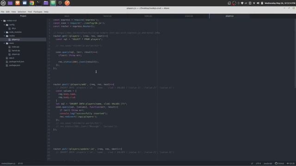
Task: Collapse the views folder arrow
Action: pyautogui.click(x=5, y=43)
